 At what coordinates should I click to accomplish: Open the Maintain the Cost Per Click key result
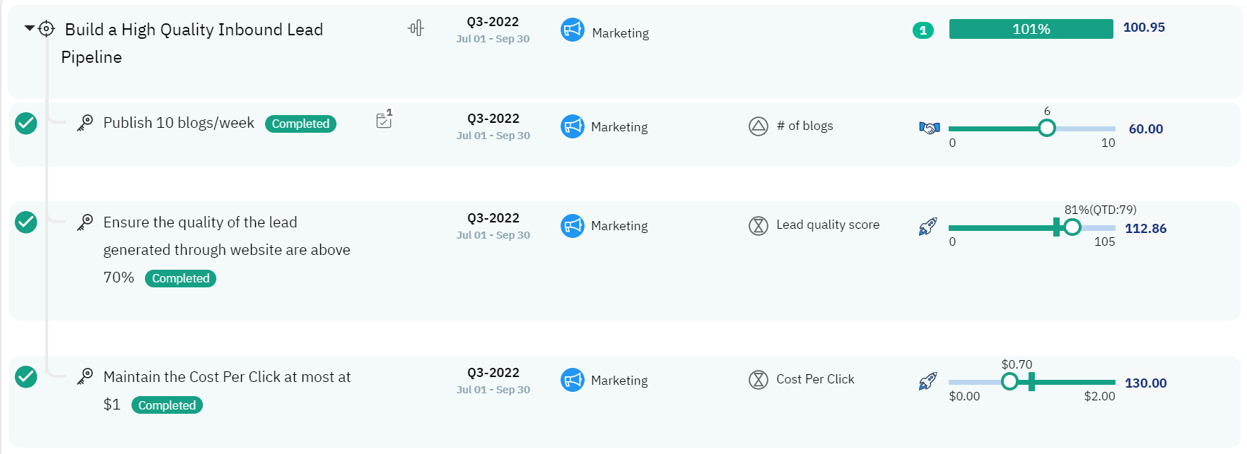[x=226, y=377]
